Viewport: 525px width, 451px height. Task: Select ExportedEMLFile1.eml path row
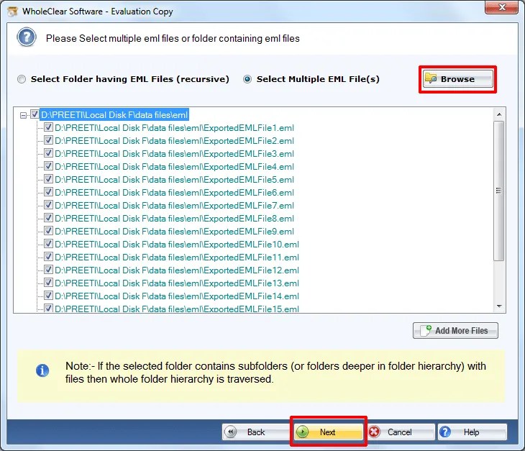coord(174,128)
